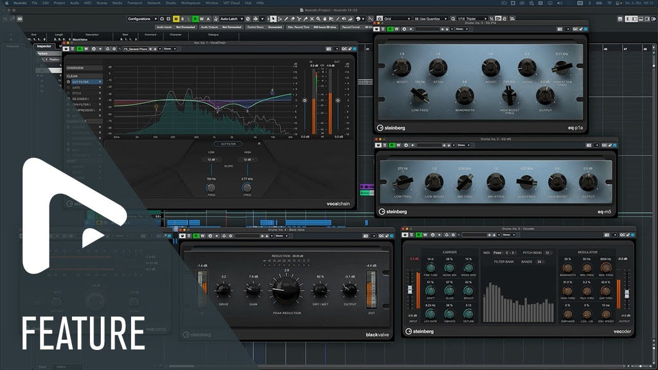658x370 pixels.
Task: Click snapshot camera icon in EQ-P1A header
Action: point(560,29)
